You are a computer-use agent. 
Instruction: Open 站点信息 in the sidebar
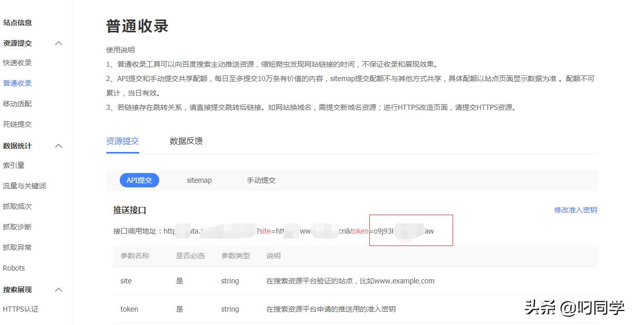point(18,23)
